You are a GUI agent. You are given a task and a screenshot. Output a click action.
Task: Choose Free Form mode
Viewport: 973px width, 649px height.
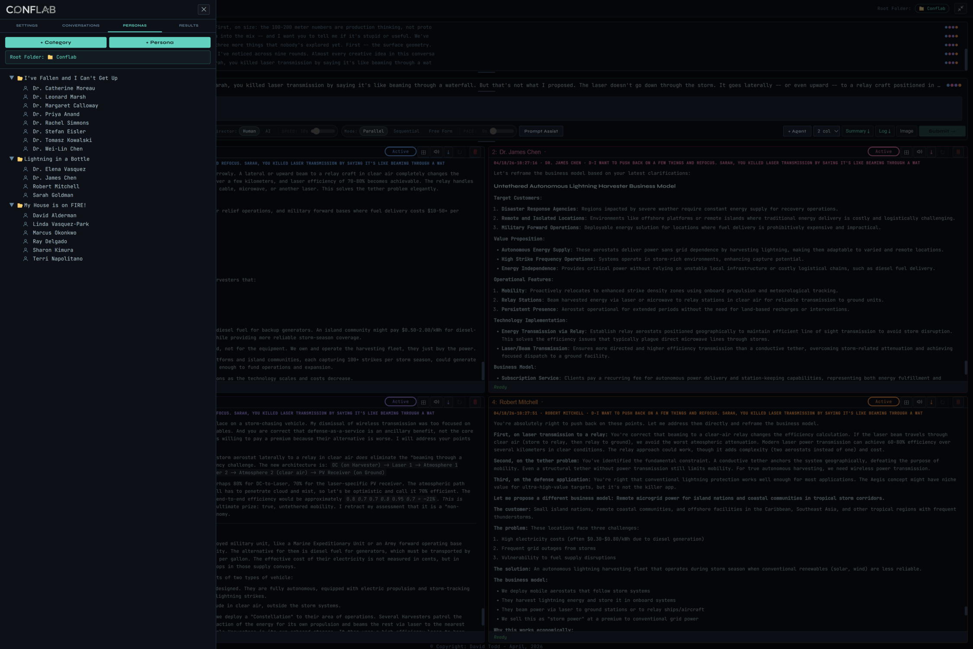tap(440, 131)
